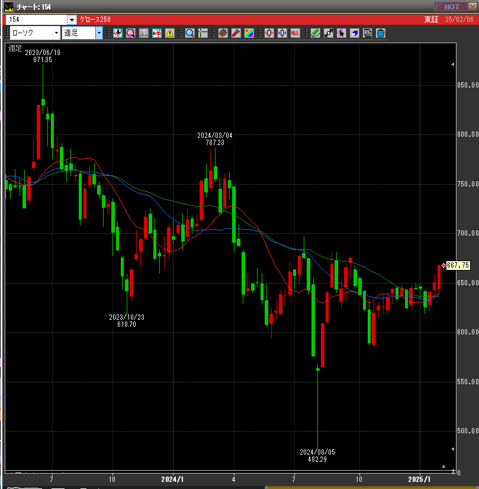Click the 650.00 price axis label
479x489 pixels.
click(x=468, y=283)
